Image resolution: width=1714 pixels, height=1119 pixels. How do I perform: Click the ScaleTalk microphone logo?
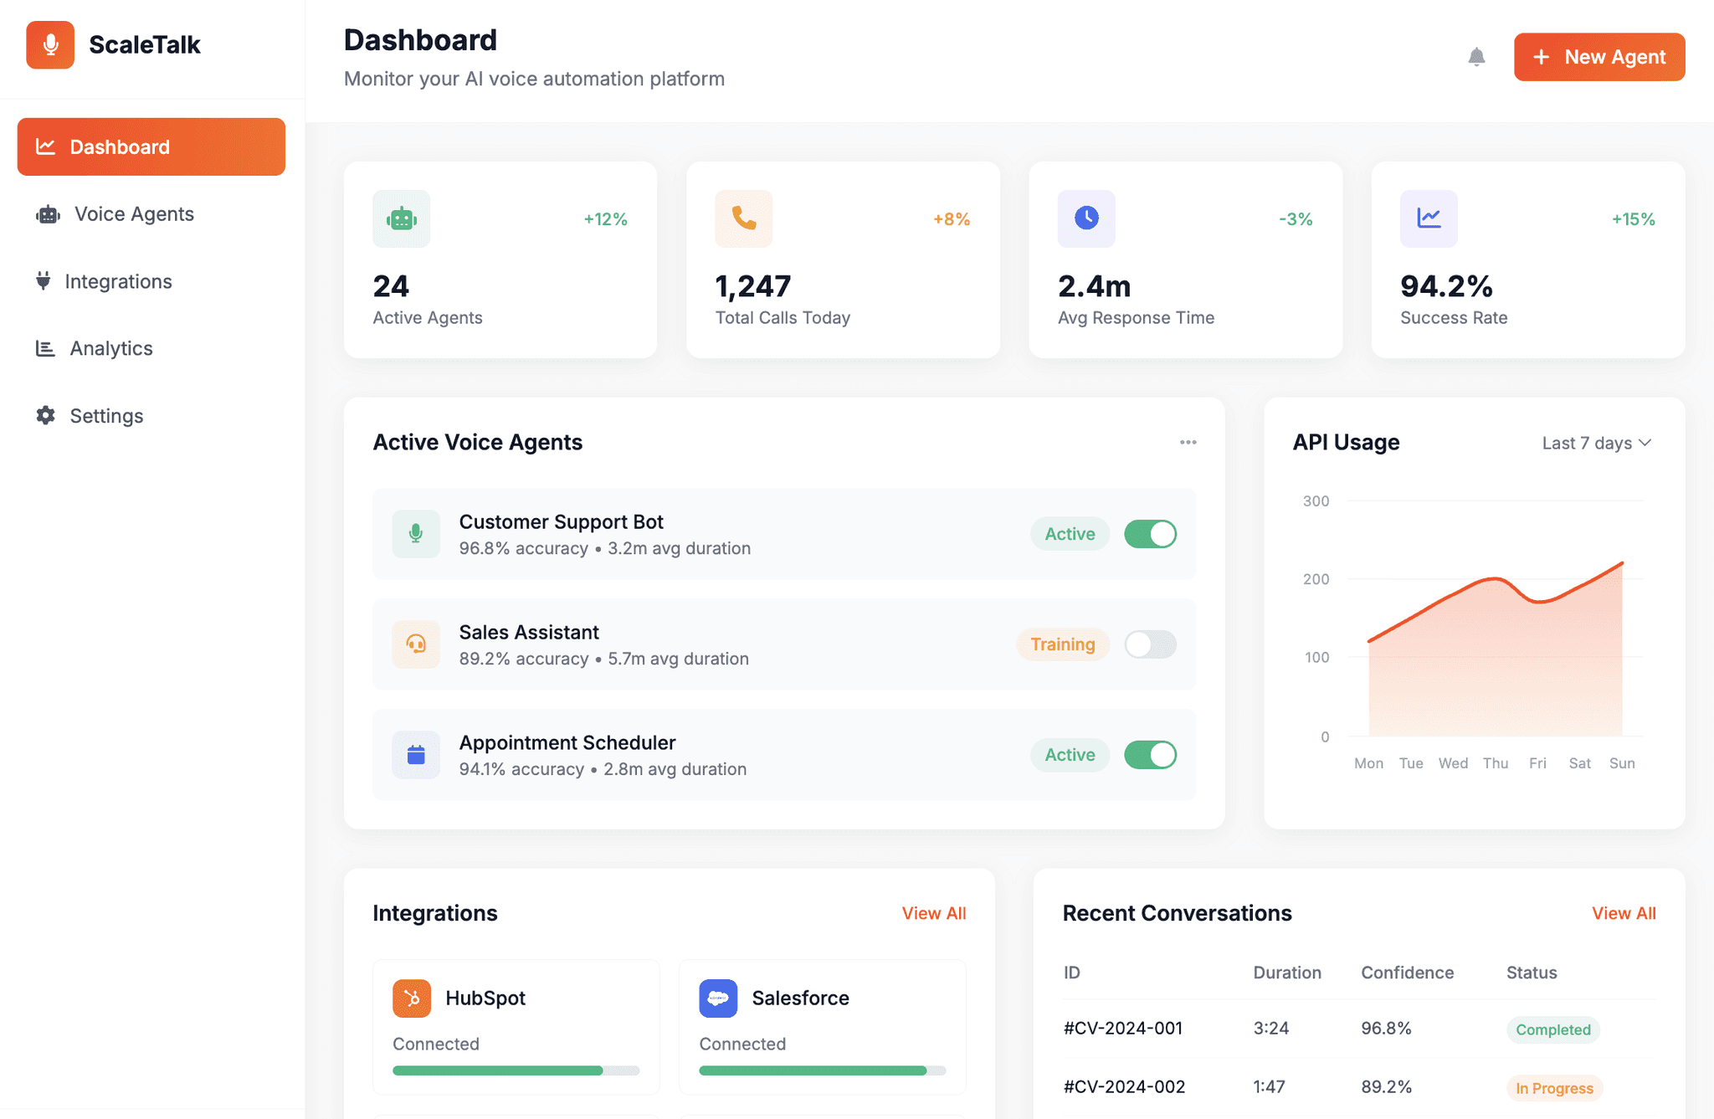50,44
